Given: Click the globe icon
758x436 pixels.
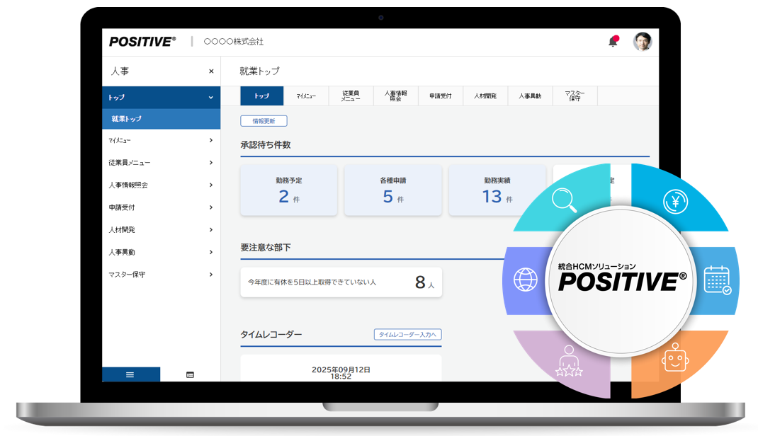Looking at the screenshot, I should coord(525,280).
